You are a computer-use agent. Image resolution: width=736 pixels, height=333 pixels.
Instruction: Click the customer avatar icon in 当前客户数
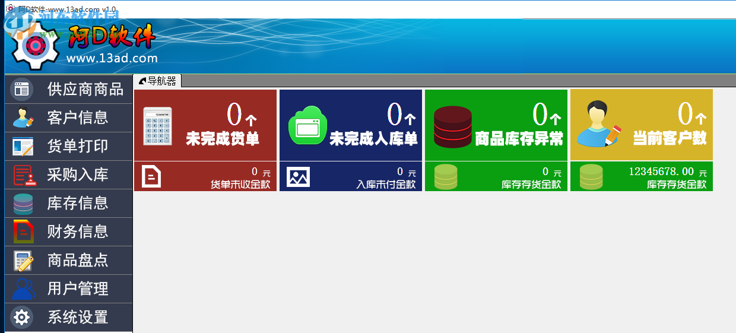[x=599, y=124]
